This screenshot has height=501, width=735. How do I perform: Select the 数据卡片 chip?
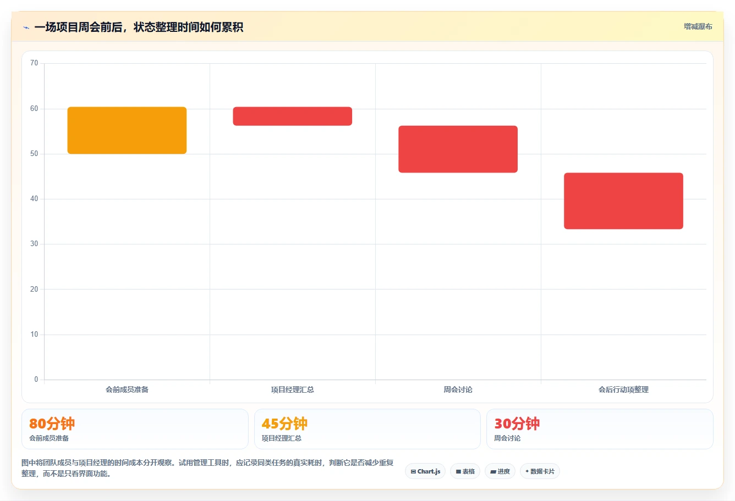click(x=540, y=471)
